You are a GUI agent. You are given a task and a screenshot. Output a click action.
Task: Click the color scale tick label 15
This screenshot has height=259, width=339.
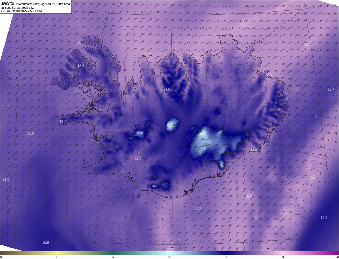pyautogui.click(x=226, y=257)
